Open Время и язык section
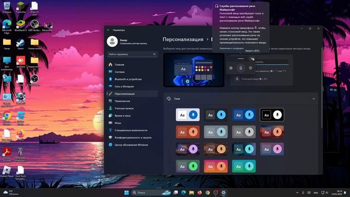Viewport: 350px width, 197px height. (x=132, y=115)
